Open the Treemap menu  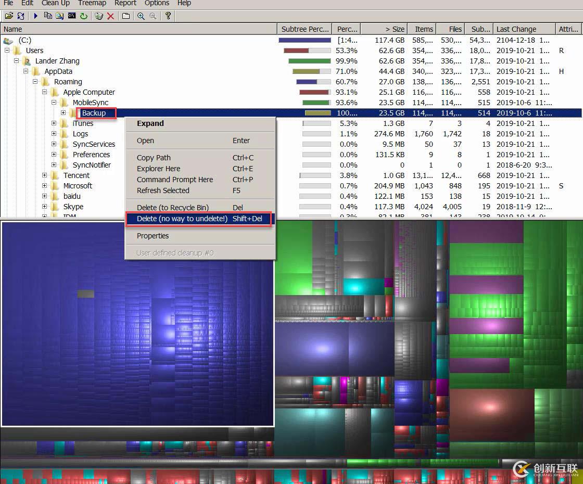pos(92,3)
